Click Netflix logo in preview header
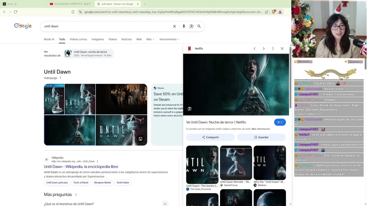367x206 pixels. coord(189,49)
